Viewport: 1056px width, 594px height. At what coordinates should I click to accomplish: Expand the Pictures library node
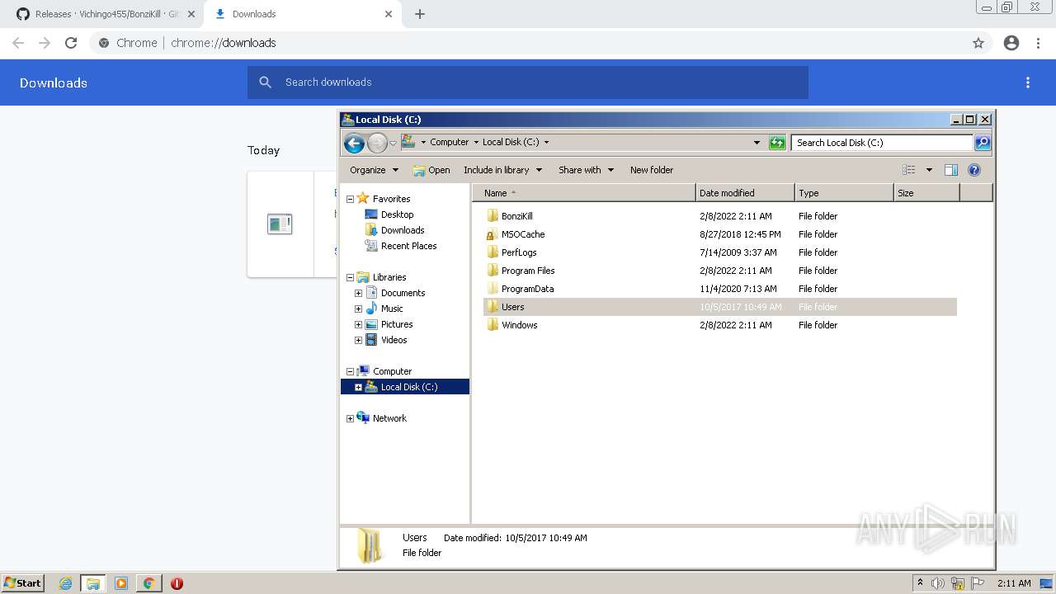358,324
